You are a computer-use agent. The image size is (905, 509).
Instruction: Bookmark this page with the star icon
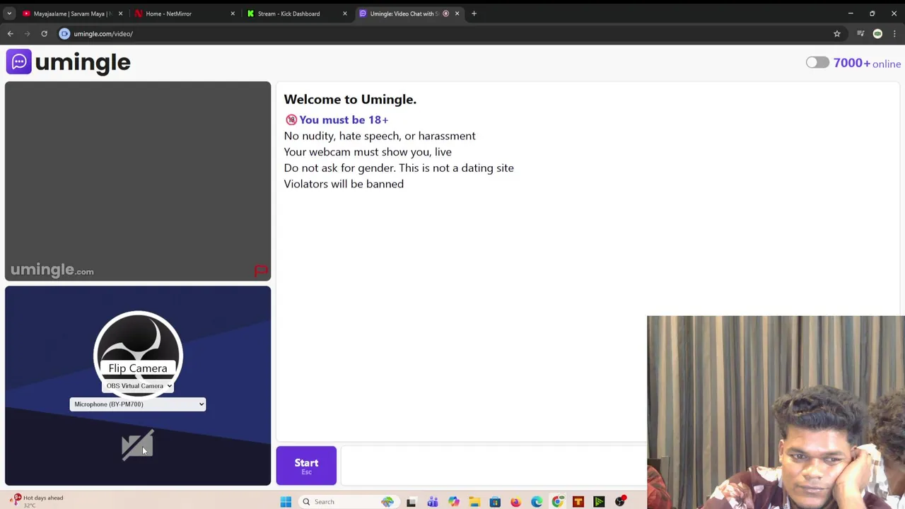(837, 33)
